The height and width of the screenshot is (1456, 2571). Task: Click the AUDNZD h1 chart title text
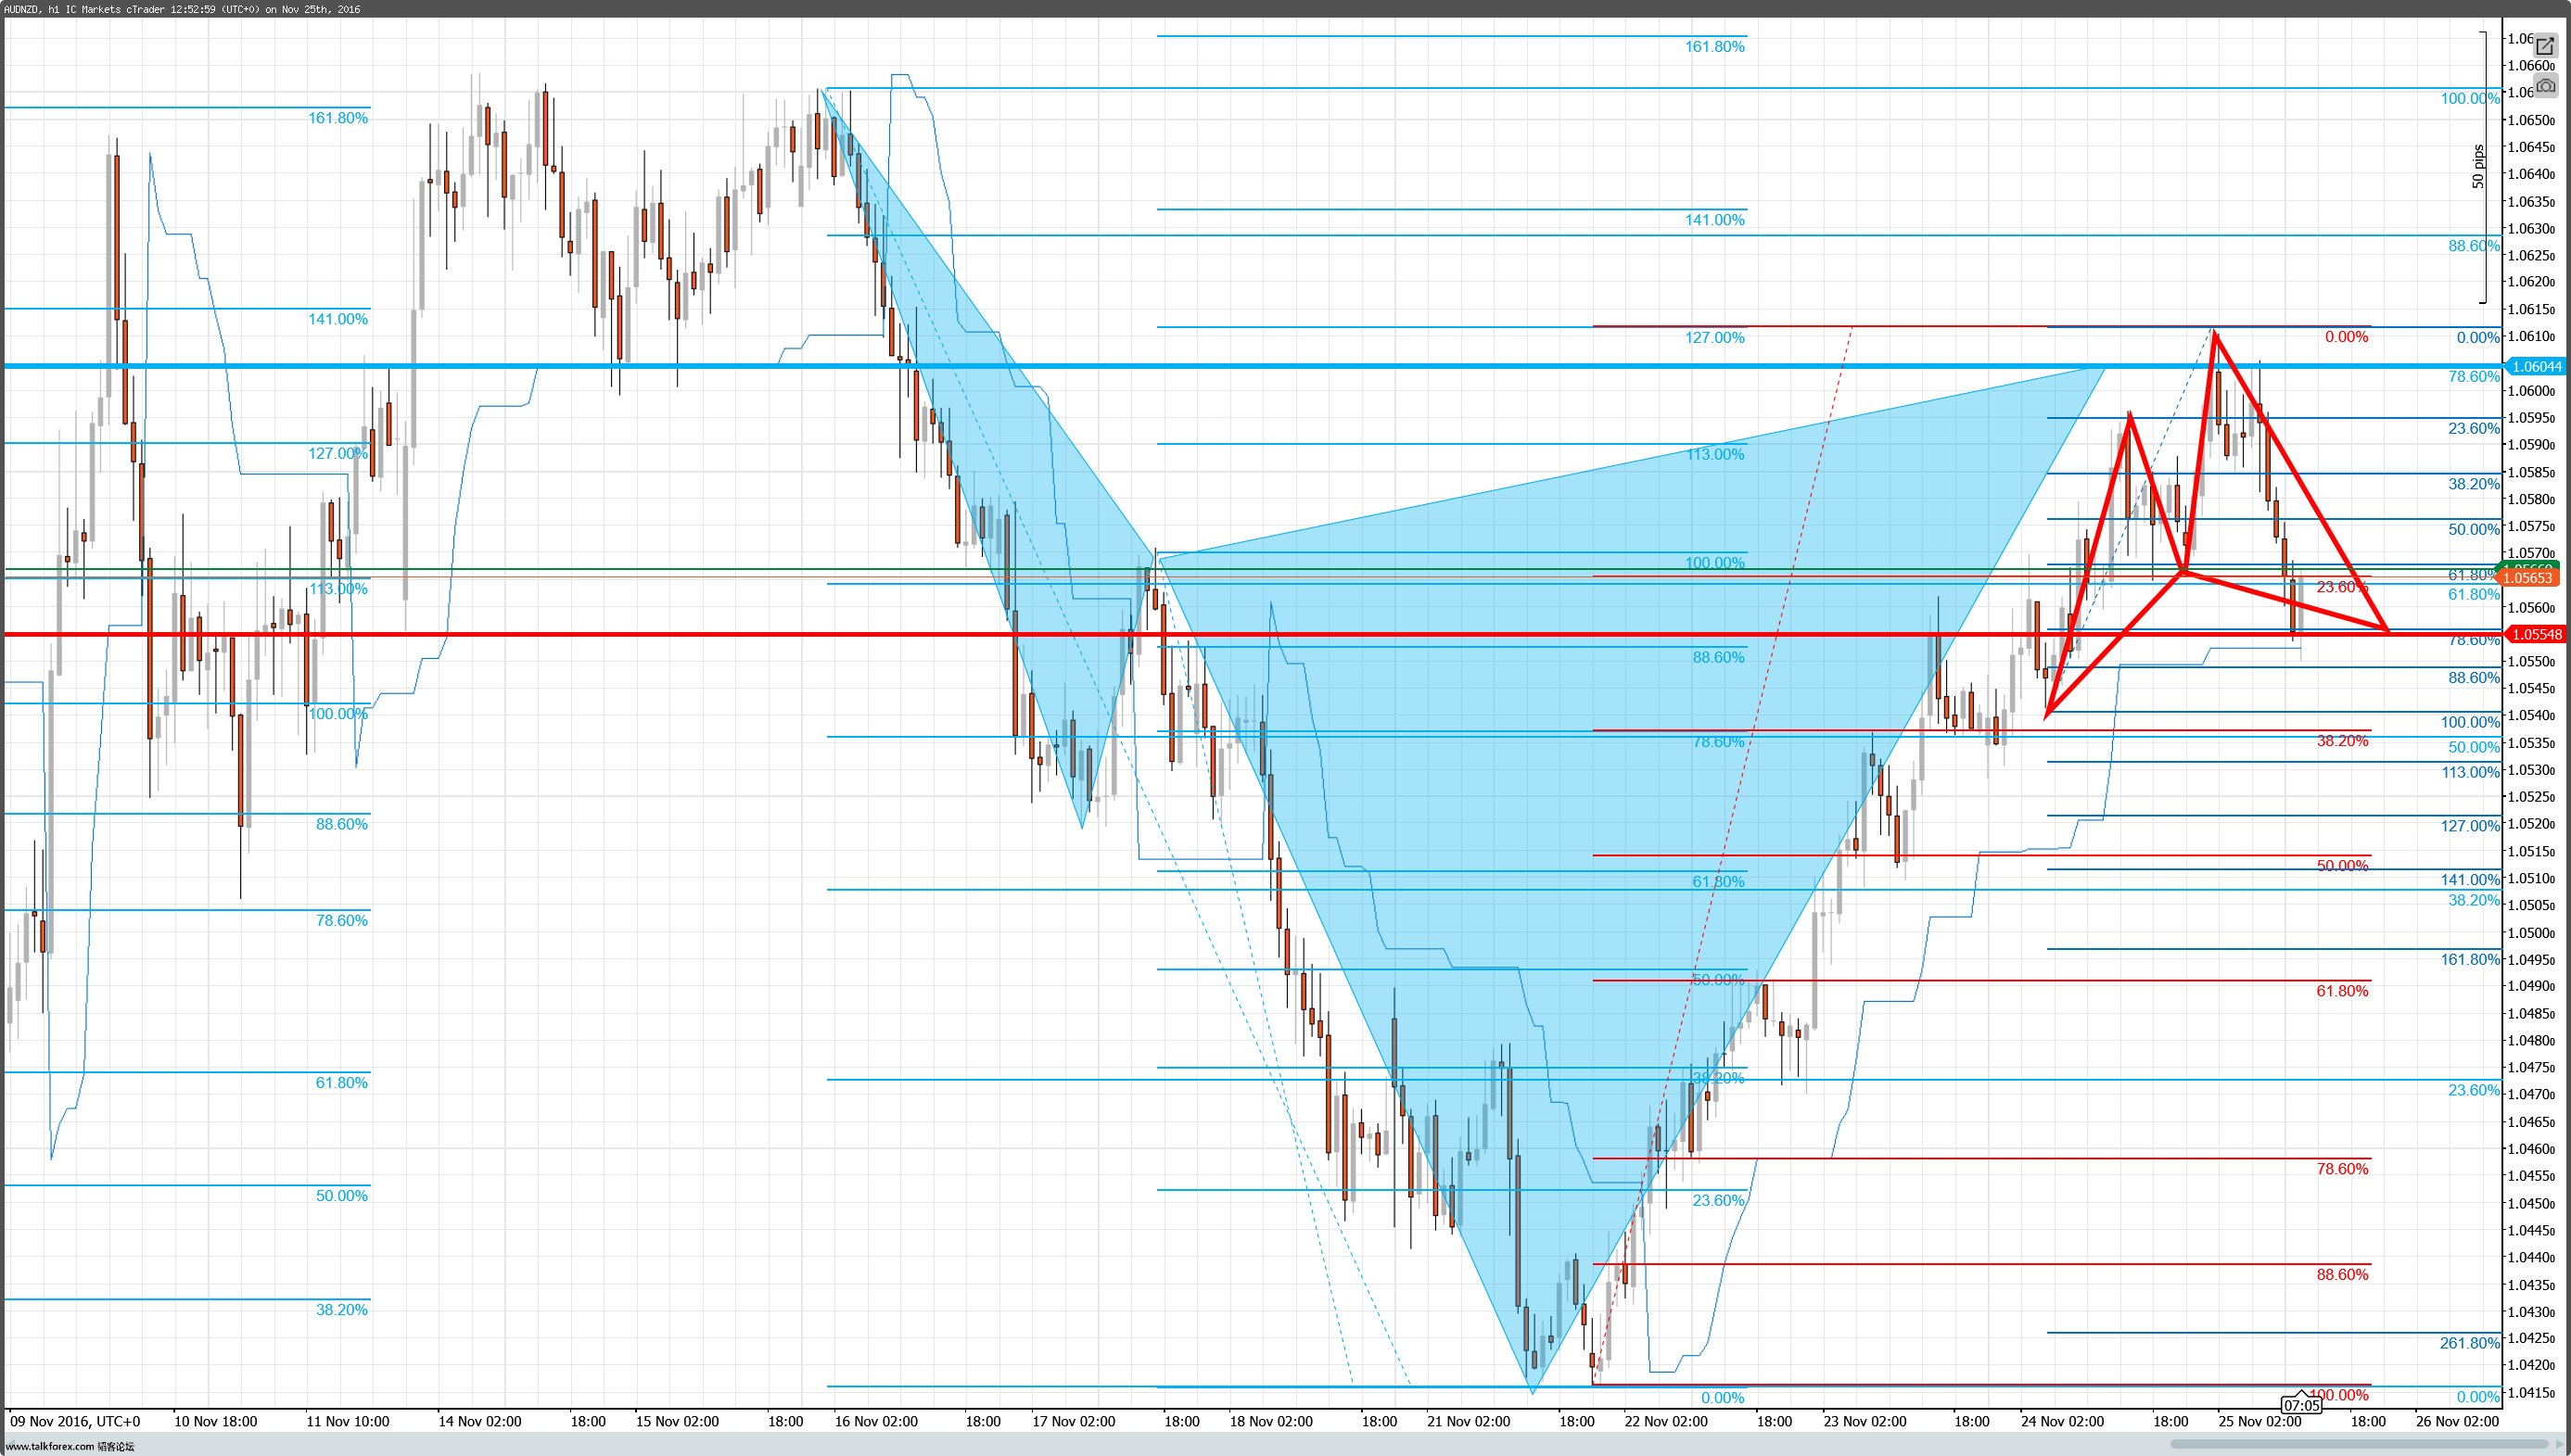click(x=182, y=9)
